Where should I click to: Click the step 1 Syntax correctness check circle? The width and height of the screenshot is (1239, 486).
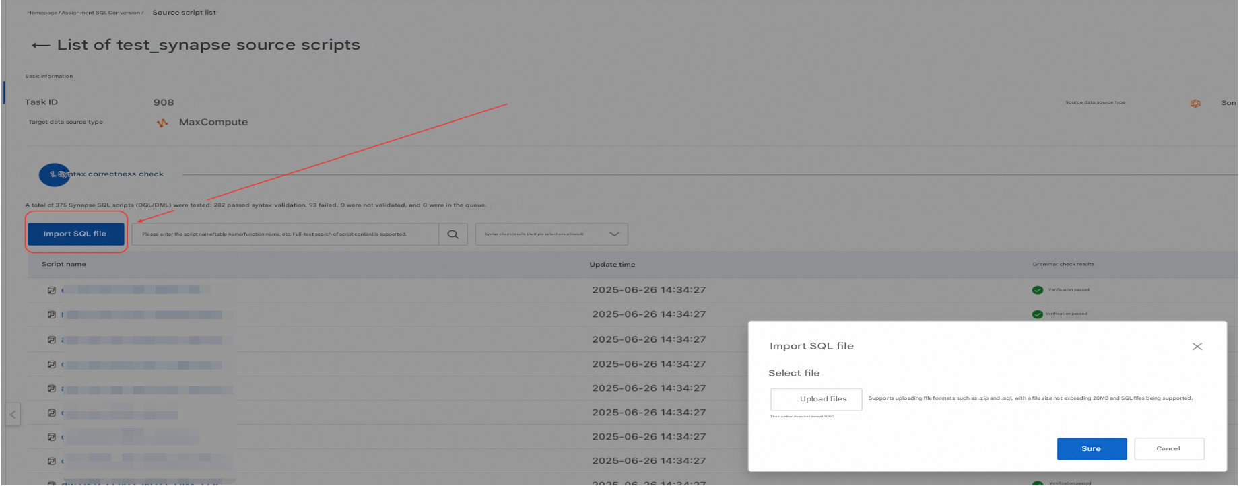(x=55, y=175)
